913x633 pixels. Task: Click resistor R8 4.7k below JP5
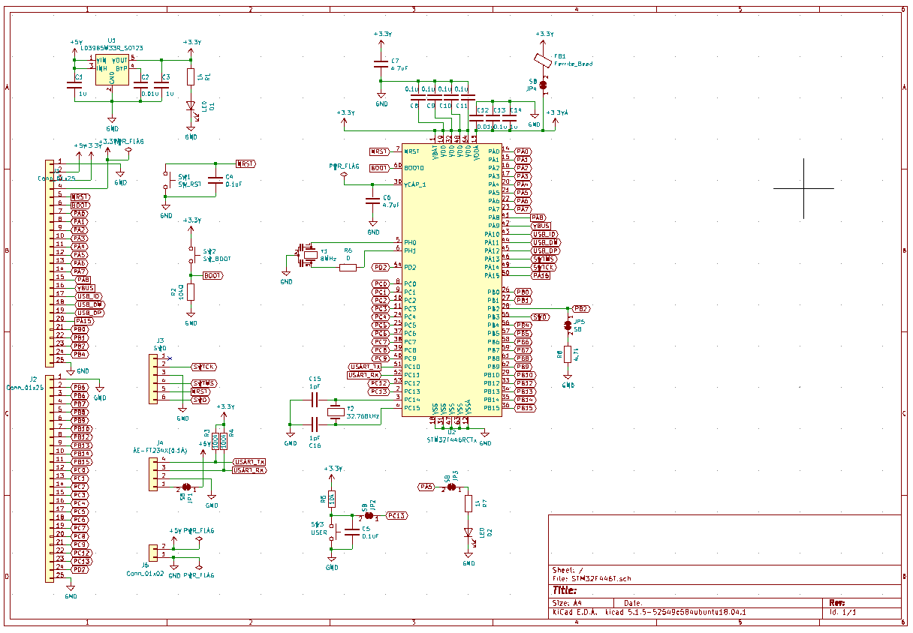click(x=568, y=355)
